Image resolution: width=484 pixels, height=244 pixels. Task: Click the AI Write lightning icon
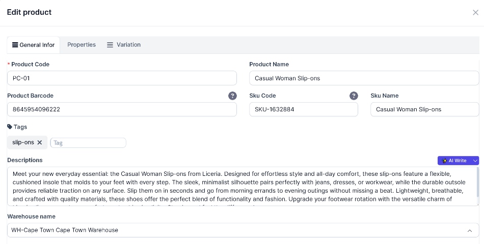pyautogui.click(x=444, y=161)
